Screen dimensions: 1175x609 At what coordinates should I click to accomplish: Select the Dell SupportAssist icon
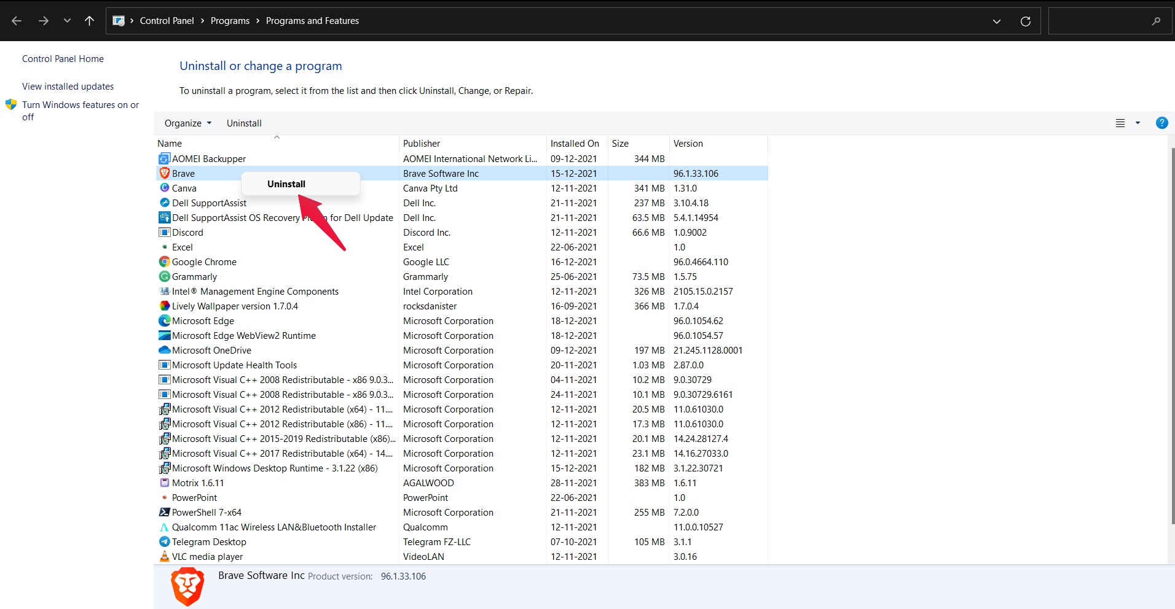pyautogui.click(x=164, y=203)
